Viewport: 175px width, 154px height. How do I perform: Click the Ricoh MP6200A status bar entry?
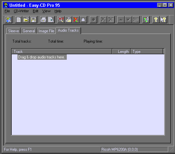(x=134, y=149)
